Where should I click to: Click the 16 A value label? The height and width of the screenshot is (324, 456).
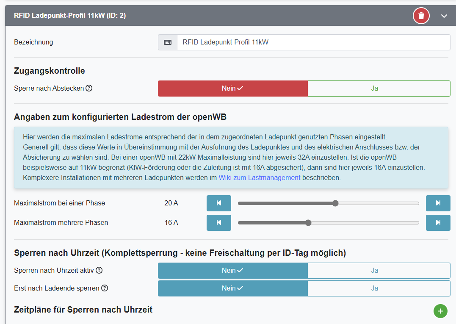point(171,222)
